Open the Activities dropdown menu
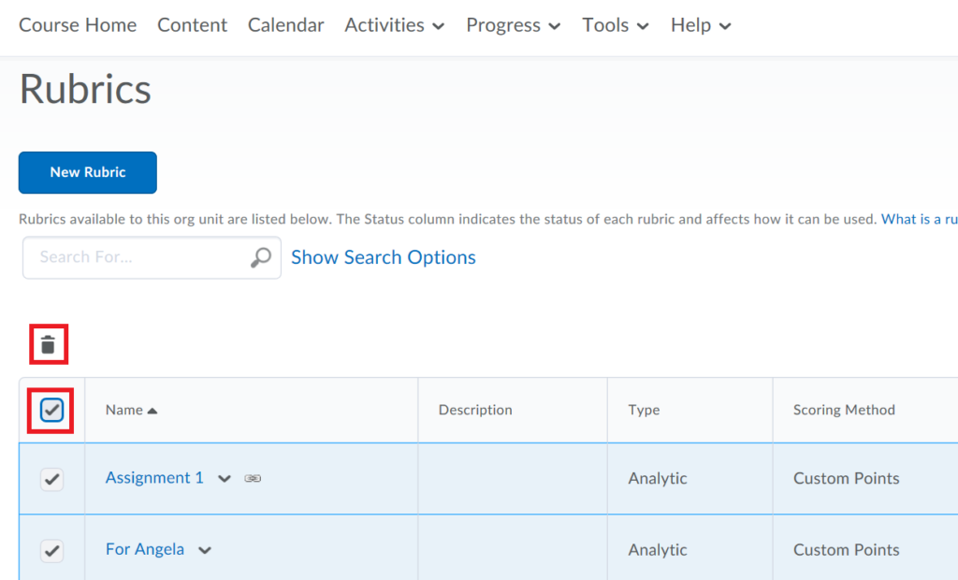Screen dimensions: 958x580 coord(394,25)
